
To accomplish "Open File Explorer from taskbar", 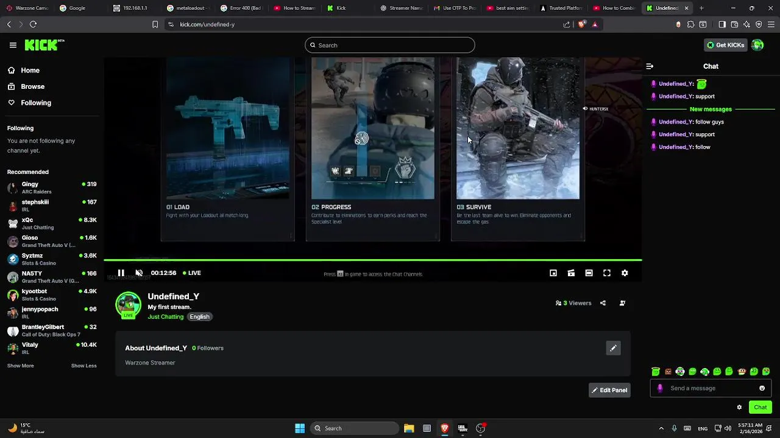I will (x=409, y=428).
